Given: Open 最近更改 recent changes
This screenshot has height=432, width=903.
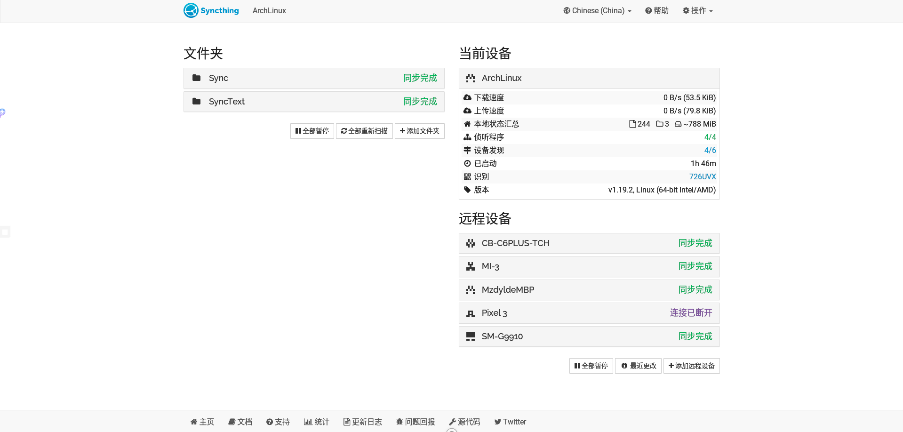Looking at the screenshot, I should tap(638, 366).
